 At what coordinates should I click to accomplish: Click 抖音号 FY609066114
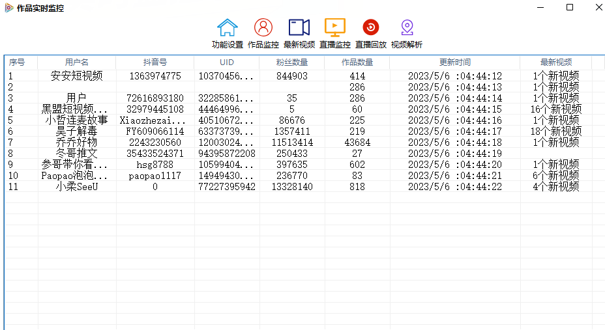[155, 131]
